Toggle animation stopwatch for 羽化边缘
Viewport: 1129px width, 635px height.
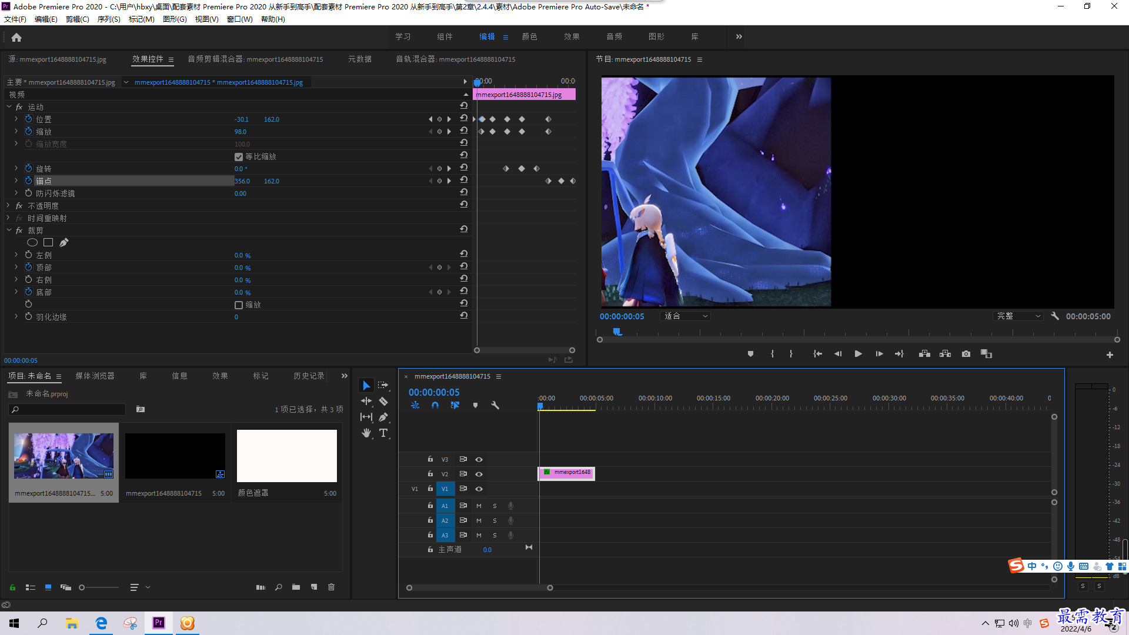pos(28,316)
